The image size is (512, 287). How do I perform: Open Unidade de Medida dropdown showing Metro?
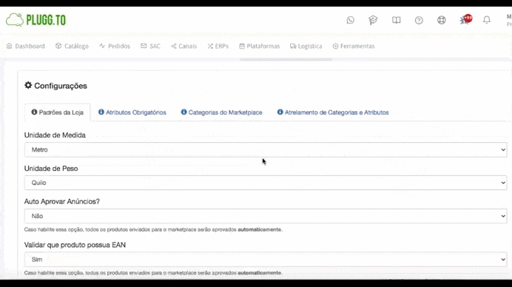click(x=266, y=149)
